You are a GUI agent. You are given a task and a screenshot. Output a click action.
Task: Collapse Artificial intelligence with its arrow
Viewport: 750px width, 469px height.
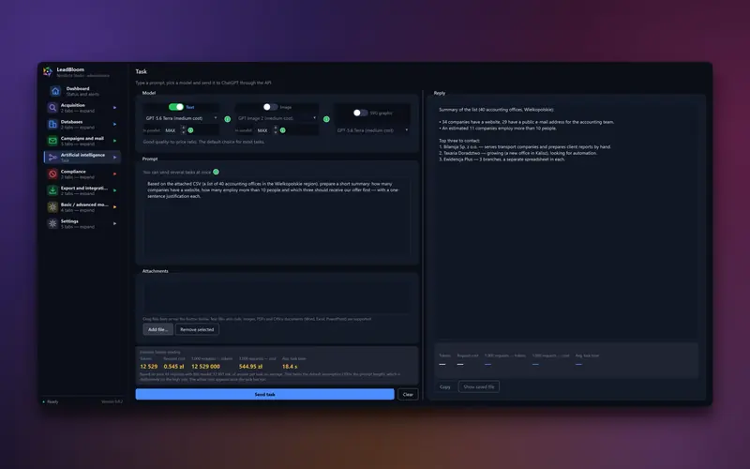(114, 158)
